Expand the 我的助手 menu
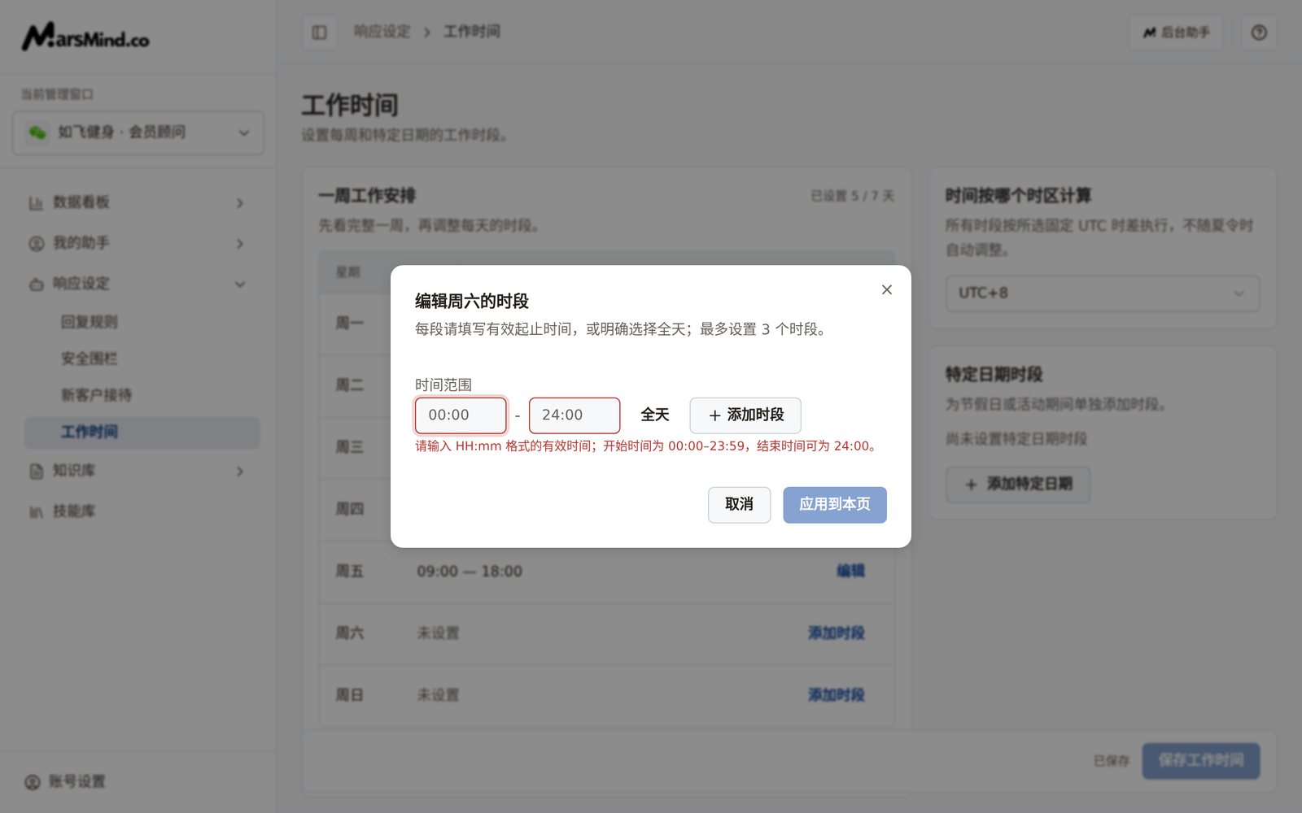 137,243
